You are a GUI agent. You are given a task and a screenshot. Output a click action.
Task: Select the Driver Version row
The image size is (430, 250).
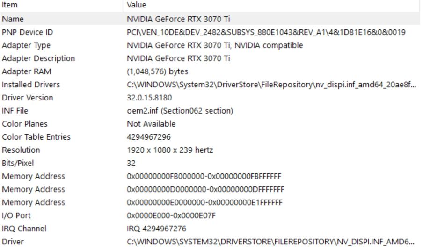[28, 98]
